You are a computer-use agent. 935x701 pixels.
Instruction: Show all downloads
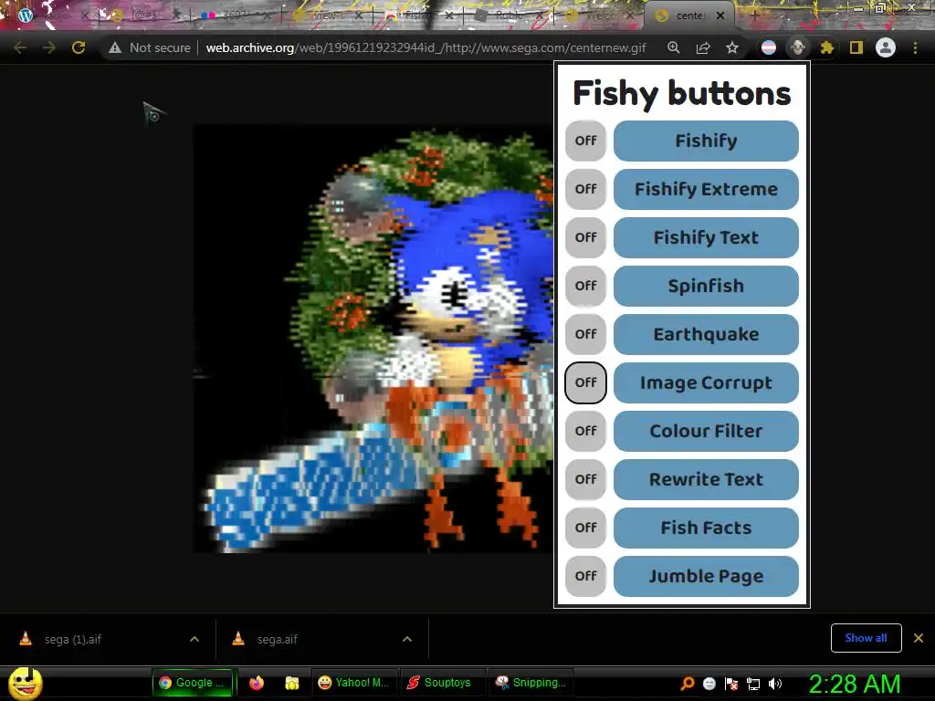866,638
